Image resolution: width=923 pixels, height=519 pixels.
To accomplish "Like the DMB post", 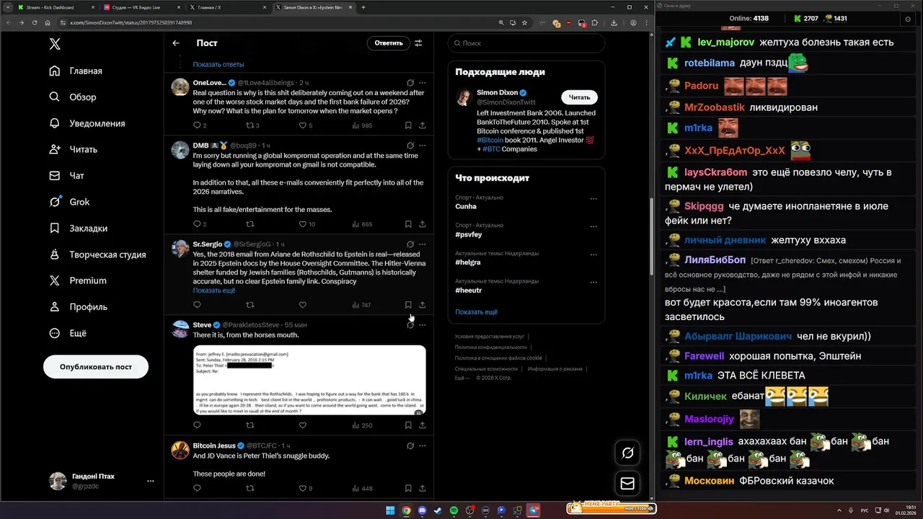I will [303, 224].
